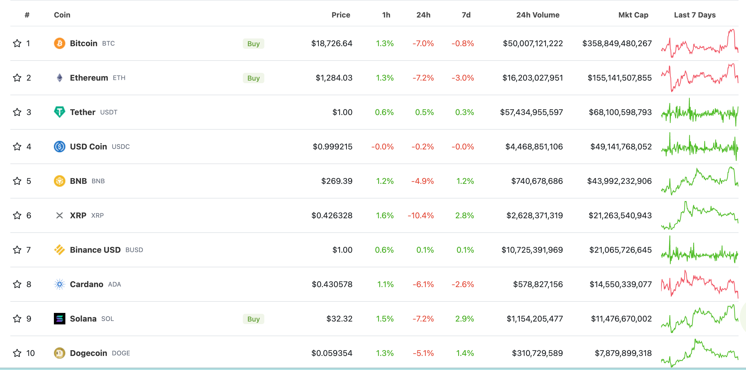This screenshot has height=370, width=746.
Task: Click the Ethereum diamond logo icon
Action: 59,78
